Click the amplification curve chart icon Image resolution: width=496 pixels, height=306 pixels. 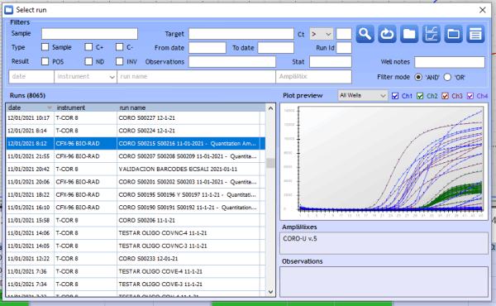coord(432,34)
